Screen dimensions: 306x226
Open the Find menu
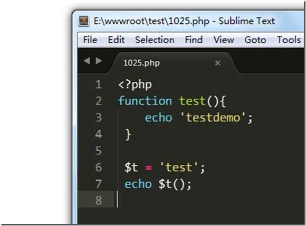[x=193, y=40]
